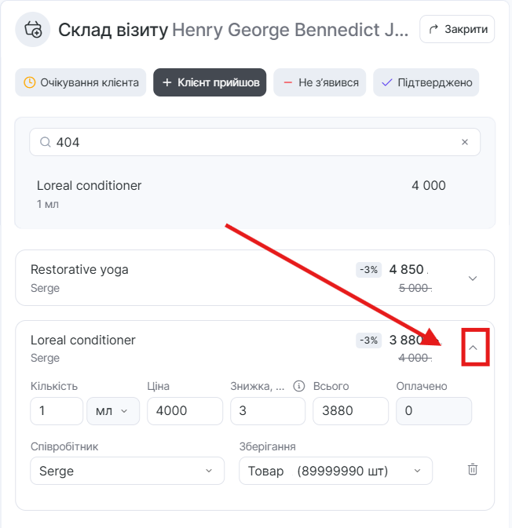
Task: Click the Всього total field
Action: pos(350,411)
